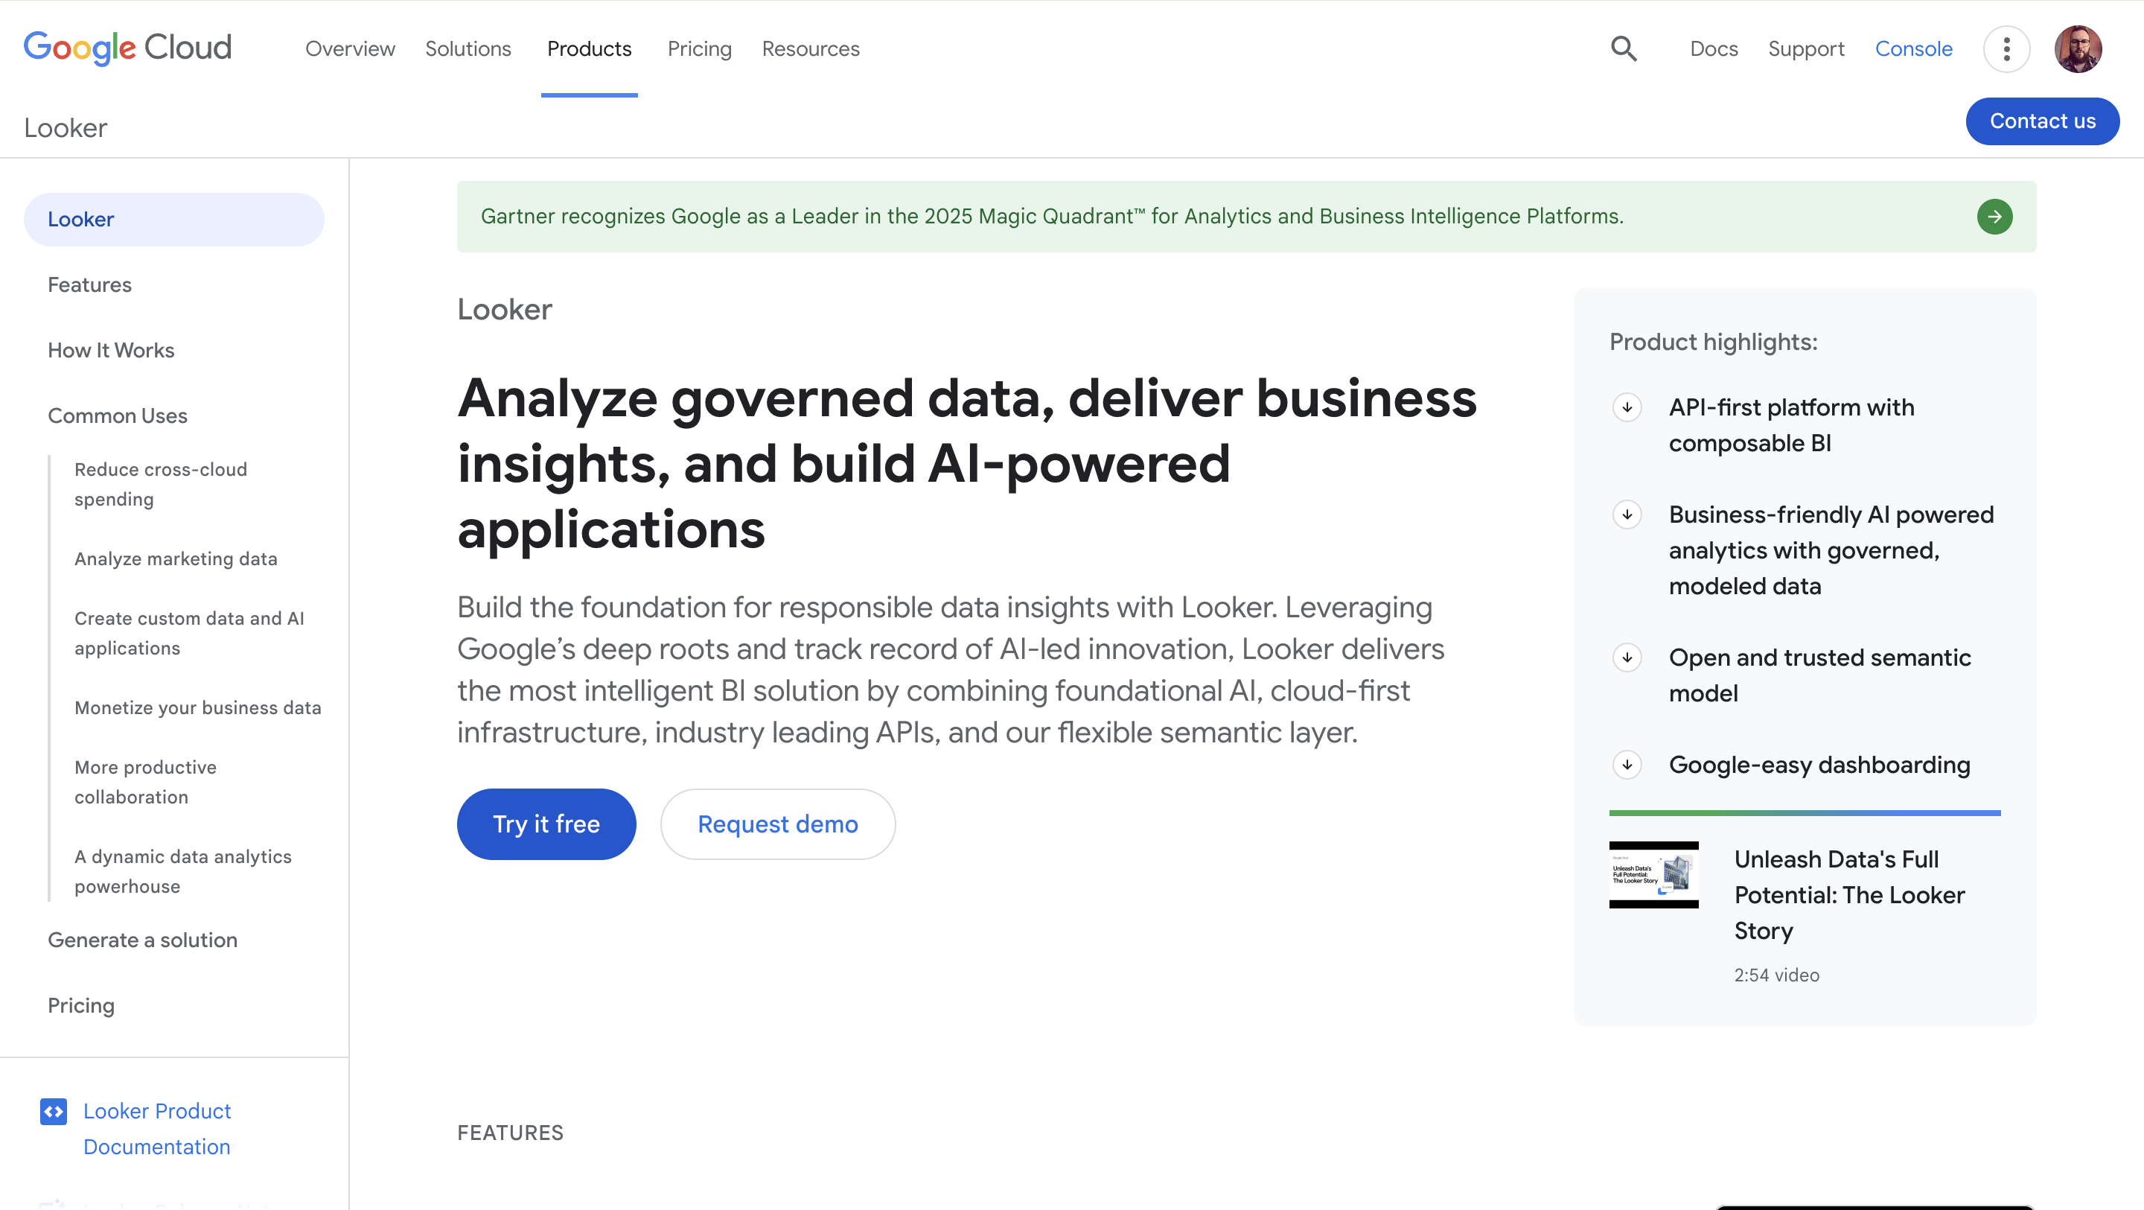Click the code icon beside Looker Product Documentation
The image size is (2144, 1210).
pos(54,1112)
